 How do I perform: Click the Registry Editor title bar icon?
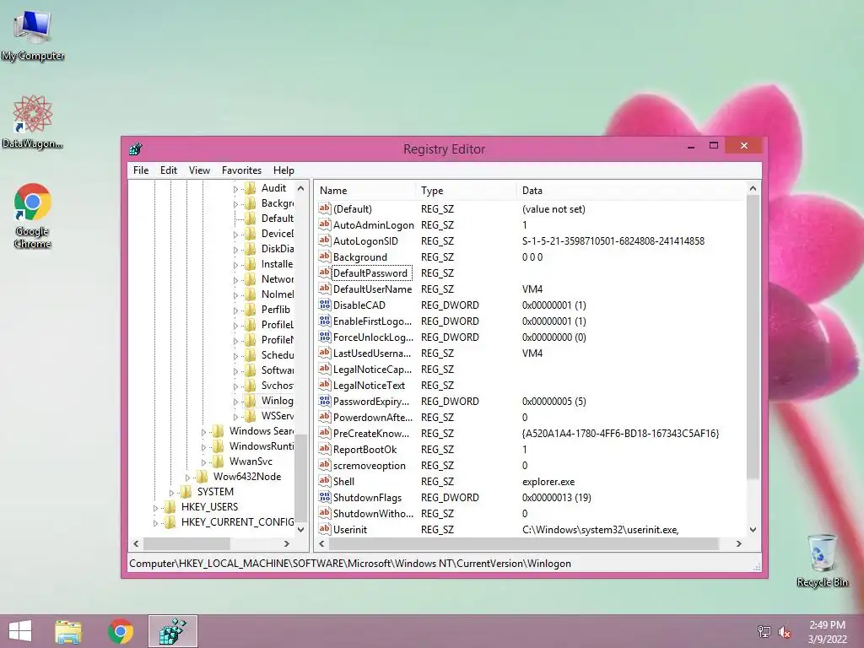(x=136, y=148)
